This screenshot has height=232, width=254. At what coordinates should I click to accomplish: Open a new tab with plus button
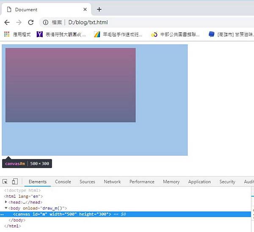click(99, 9)
